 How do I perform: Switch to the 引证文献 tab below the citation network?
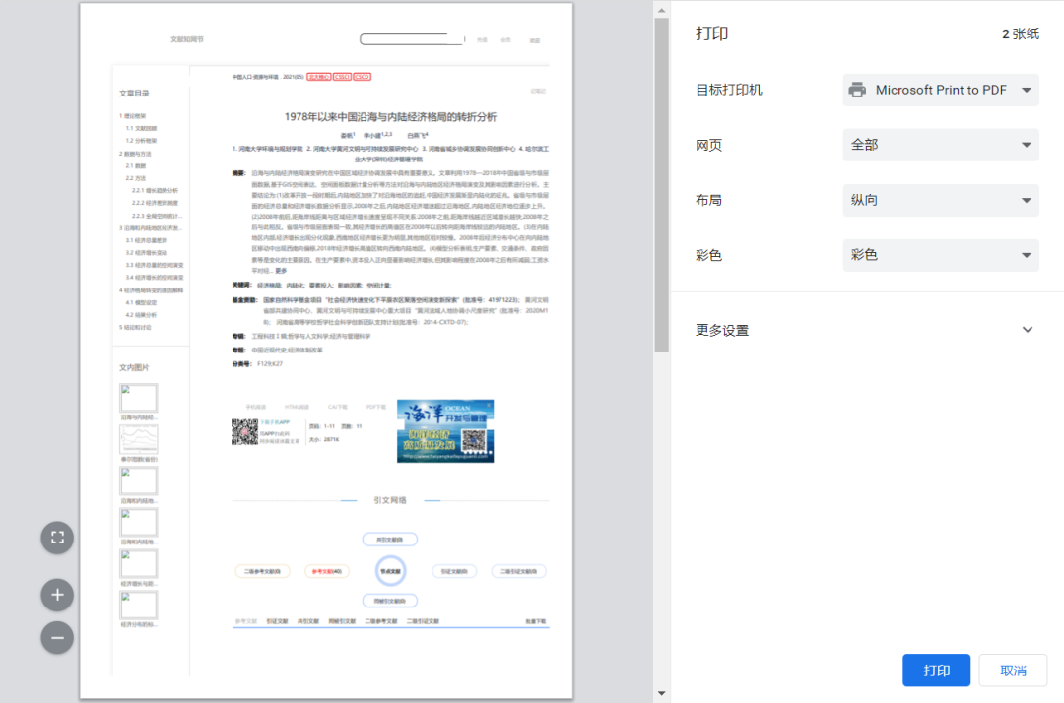click(x=278, y=621)
